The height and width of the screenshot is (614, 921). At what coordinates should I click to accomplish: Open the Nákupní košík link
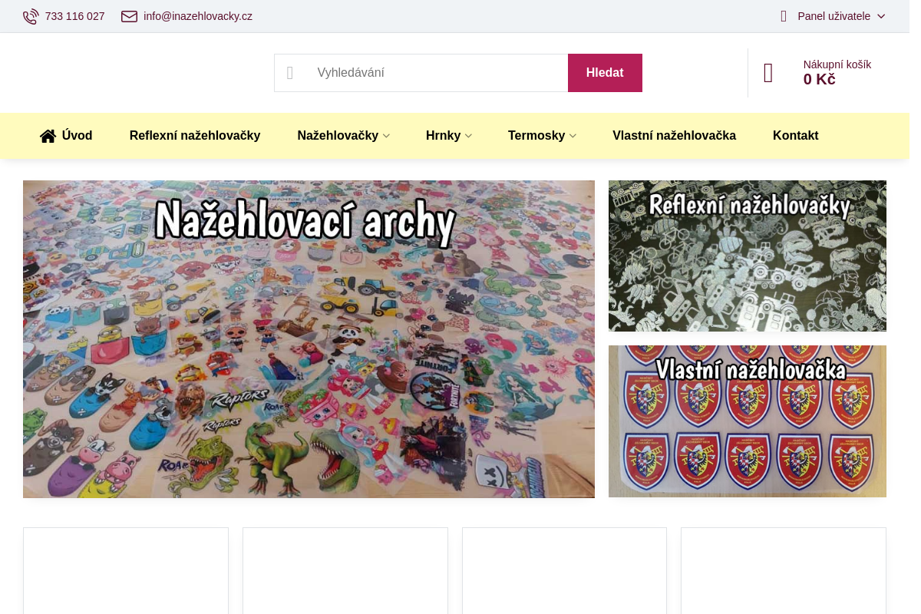pyautogui.click(x=837, y=64)
